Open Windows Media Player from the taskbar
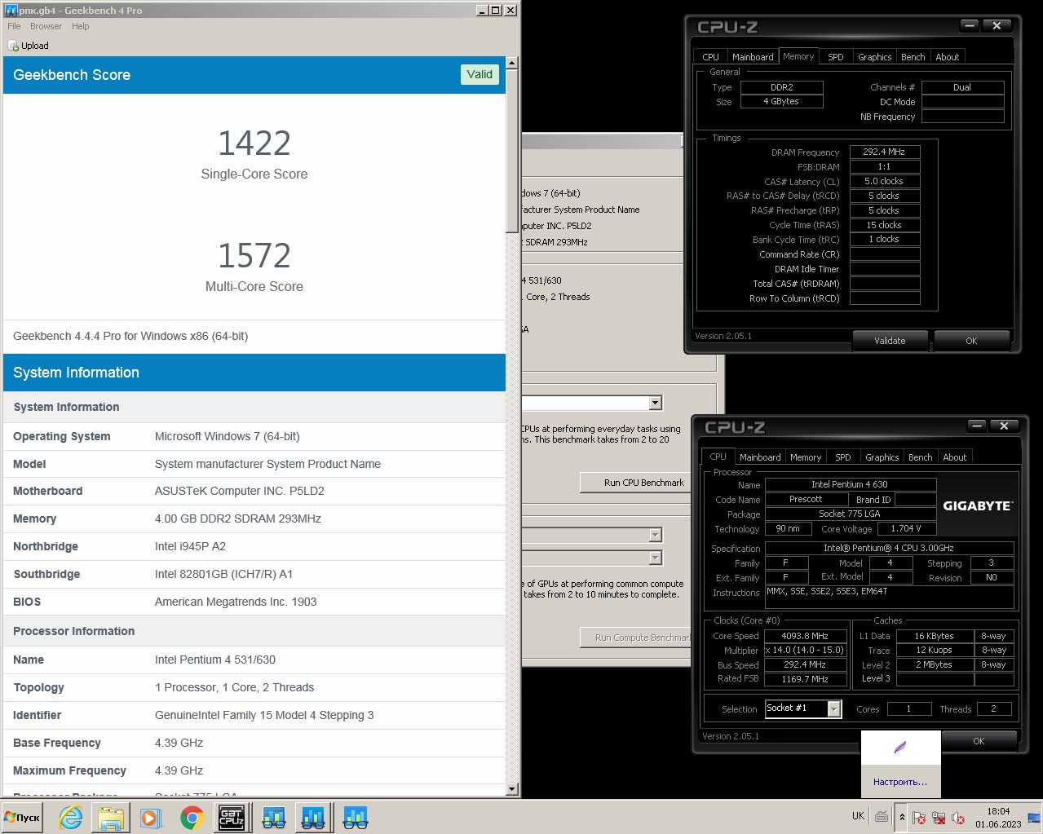The width and height of the screenshot is (1043, 834). 150,817
